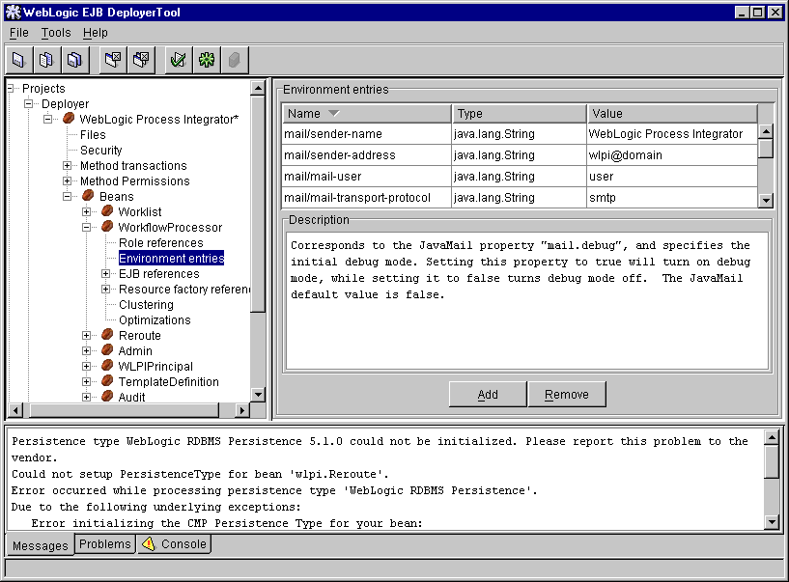Screen dimensions: 789x582
Task: Select the Optimizations tree item
Action: click(155, 320)
